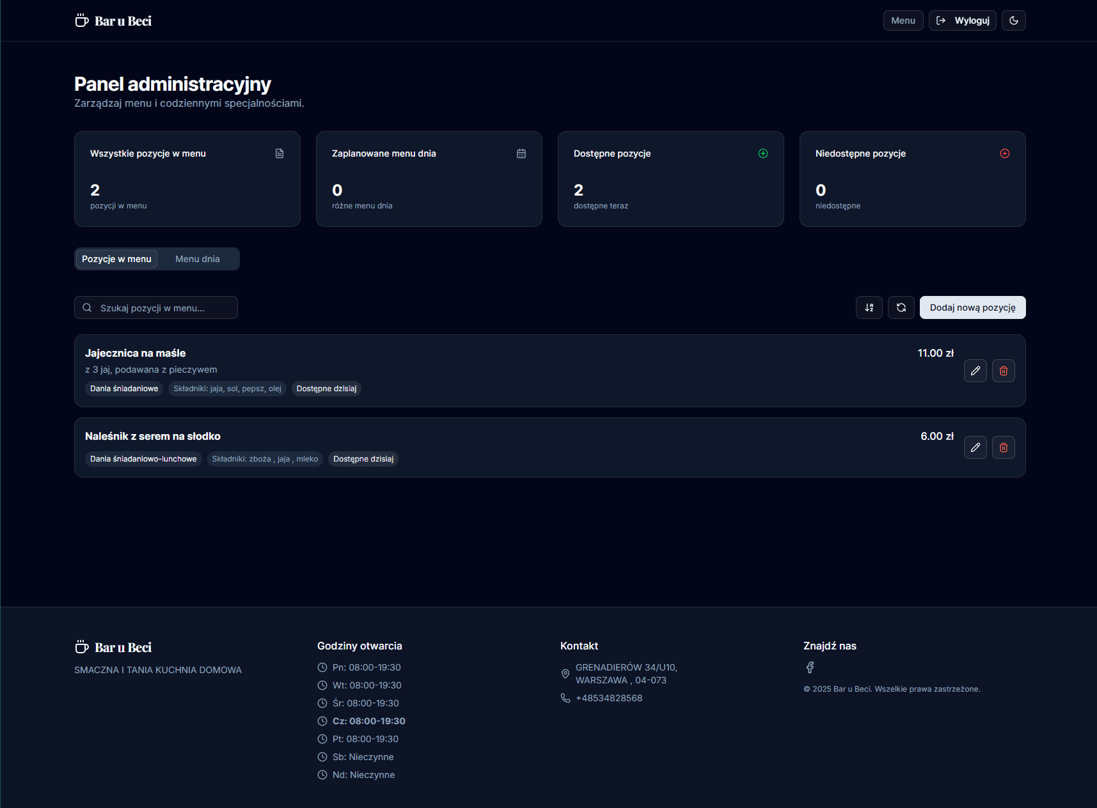Click the green plus icon on Dostępne pozycje card
This screenshot has width=1097, height=808.
(763, 153)
